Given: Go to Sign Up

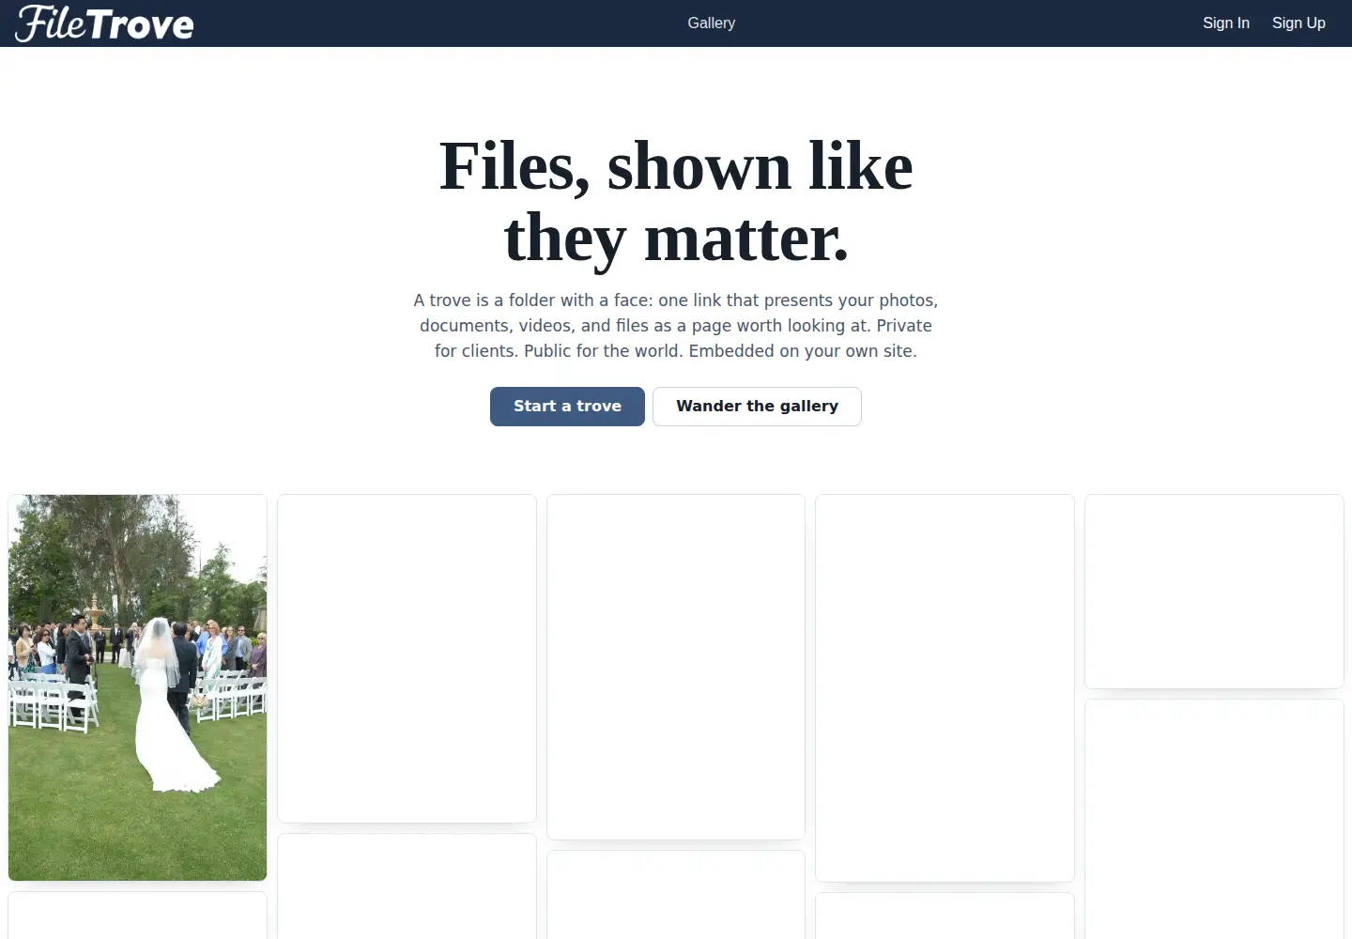Looking at the screenshot, I should pos(1298,23).
